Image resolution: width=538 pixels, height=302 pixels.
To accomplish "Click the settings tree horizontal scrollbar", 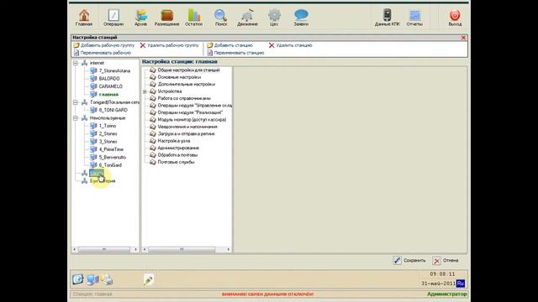I will coord(182,250).
